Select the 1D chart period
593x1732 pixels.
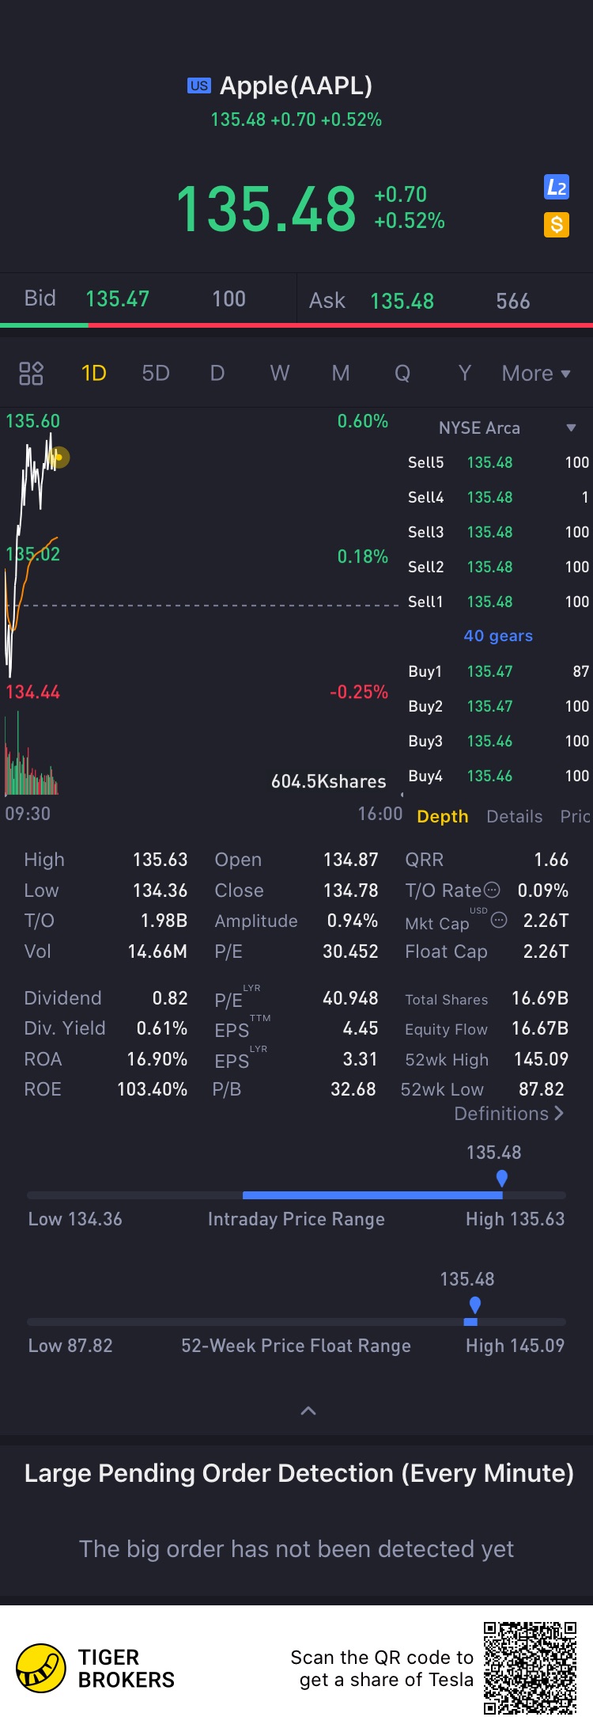click(93, 373)
